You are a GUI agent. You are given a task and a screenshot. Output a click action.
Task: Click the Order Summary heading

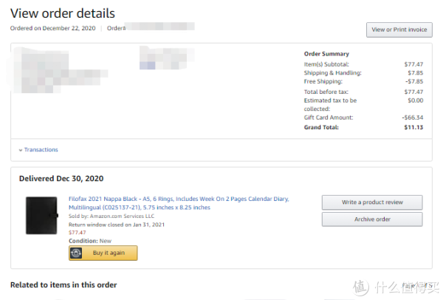tap(326, 54)
